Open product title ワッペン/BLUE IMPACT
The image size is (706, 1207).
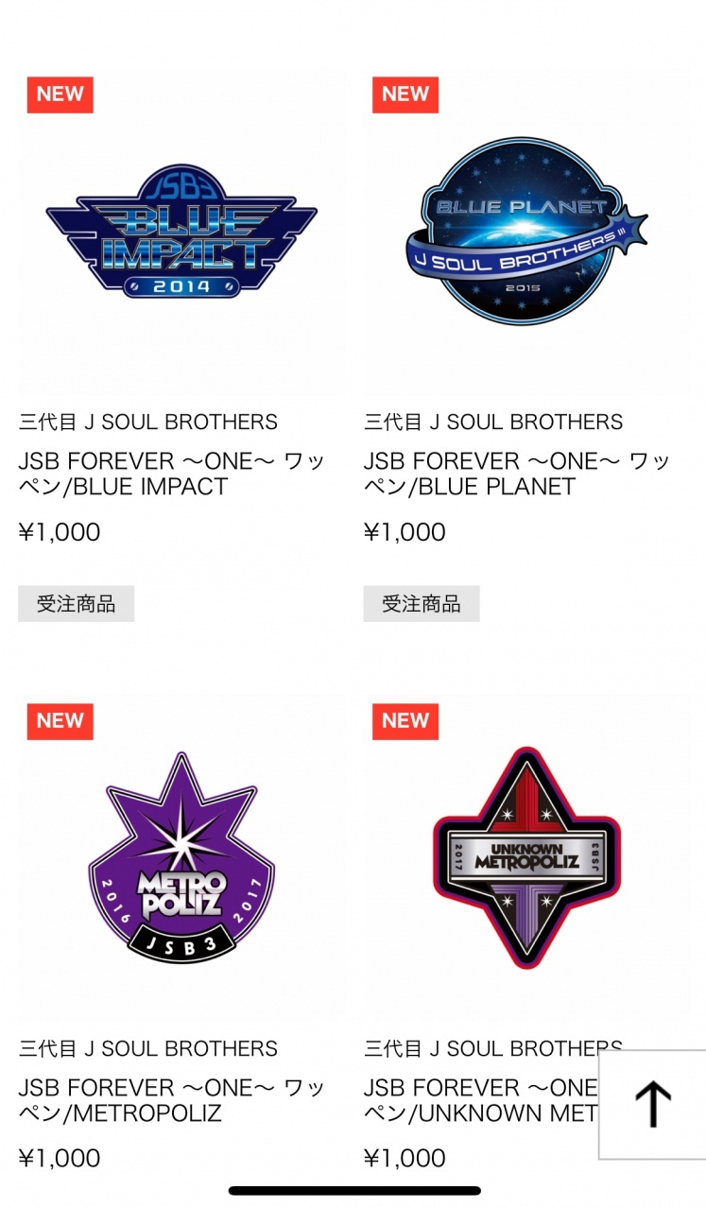[172, 474]
